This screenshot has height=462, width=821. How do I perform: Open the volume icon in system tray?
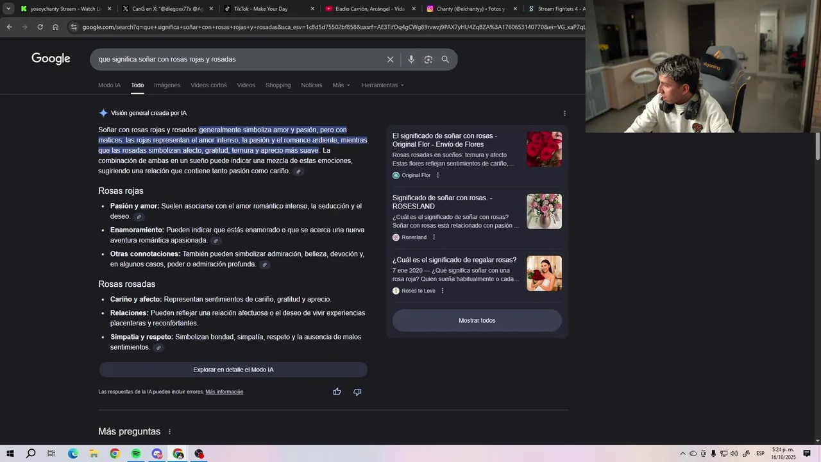pos(734,454)
